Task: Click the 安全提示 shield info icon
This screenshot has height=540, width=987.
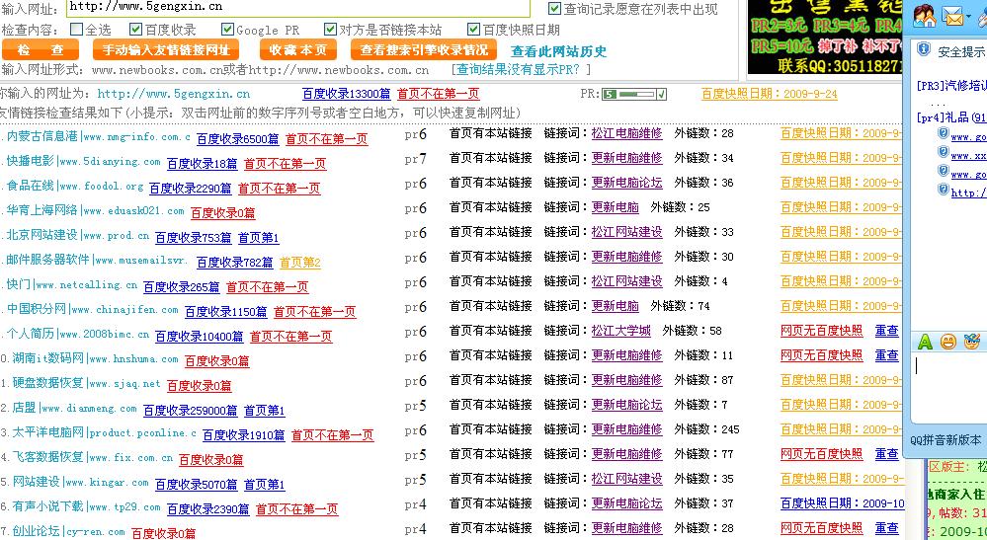Action: (924, 49)
